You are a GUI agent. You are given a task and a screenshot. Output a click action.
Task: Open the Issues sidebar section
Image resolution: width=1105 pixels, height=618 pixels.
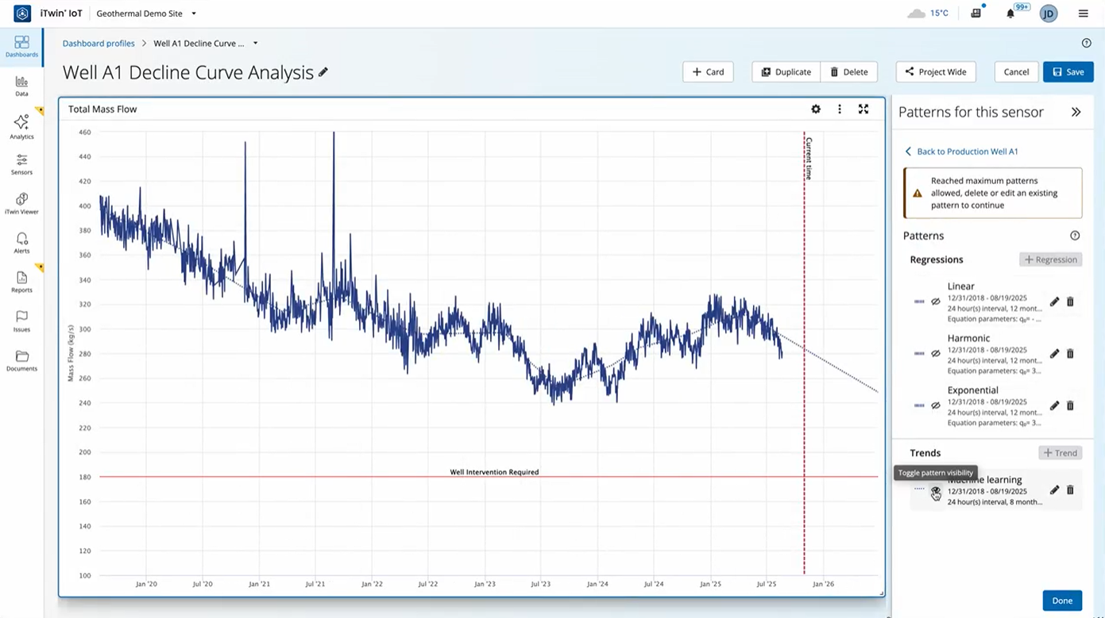[x=21, y=321]
